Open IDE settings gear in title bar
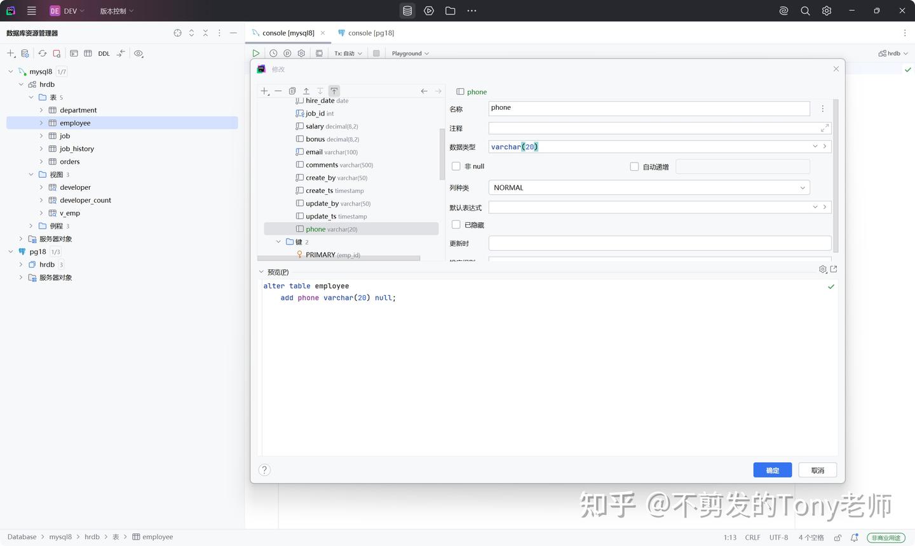Image resolution: width=915 pixels, height=546 pixels. [827, 11]
